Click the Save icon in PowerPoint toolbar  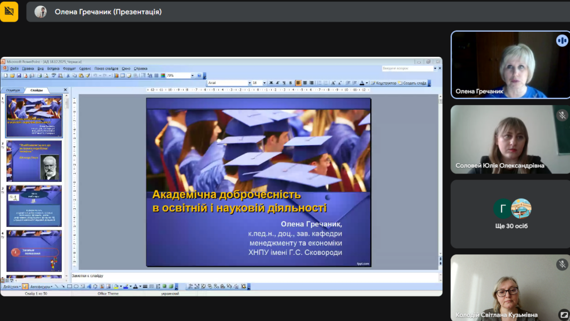[18, 75]
